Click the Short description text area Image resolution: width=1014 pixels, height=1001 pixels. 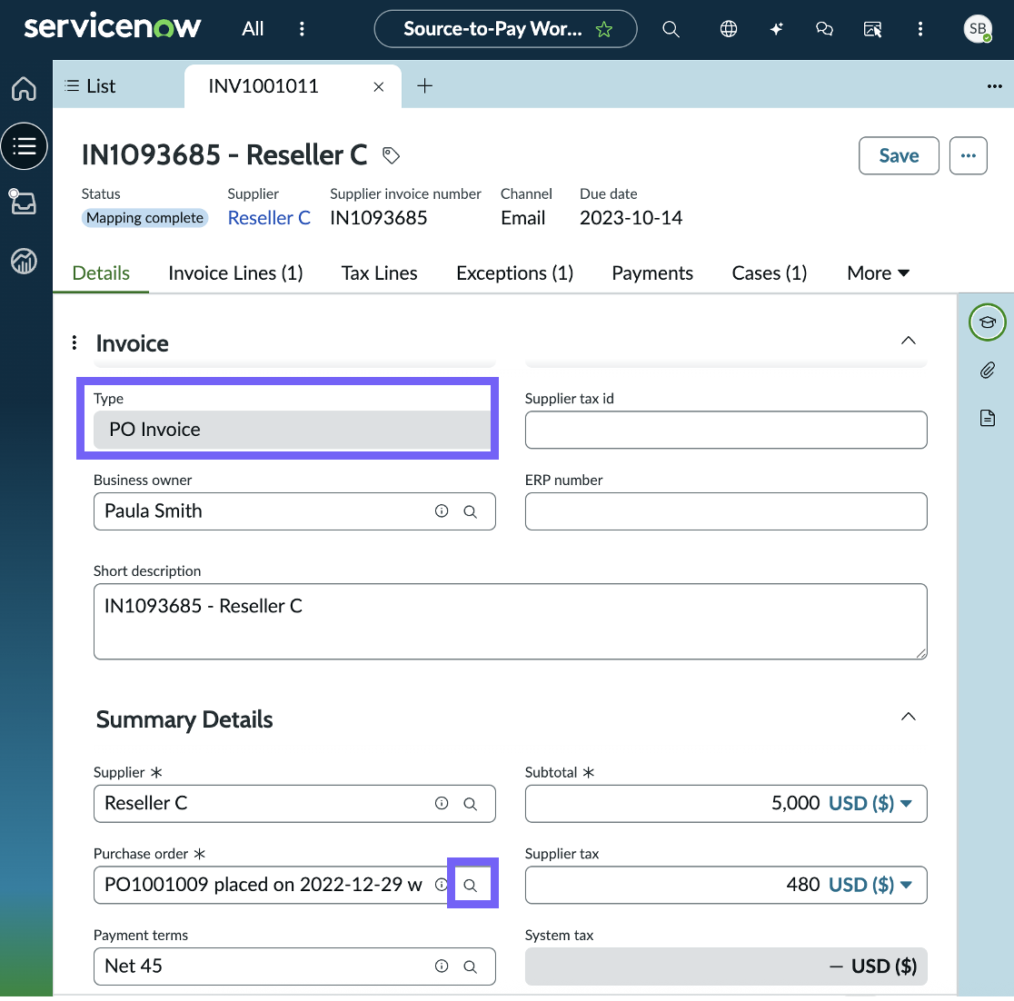point(511,622)
